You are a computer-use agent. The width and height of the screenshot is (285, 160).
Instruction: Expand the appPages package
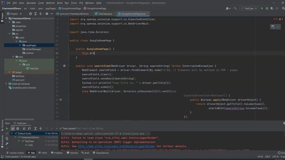(20, 45)
